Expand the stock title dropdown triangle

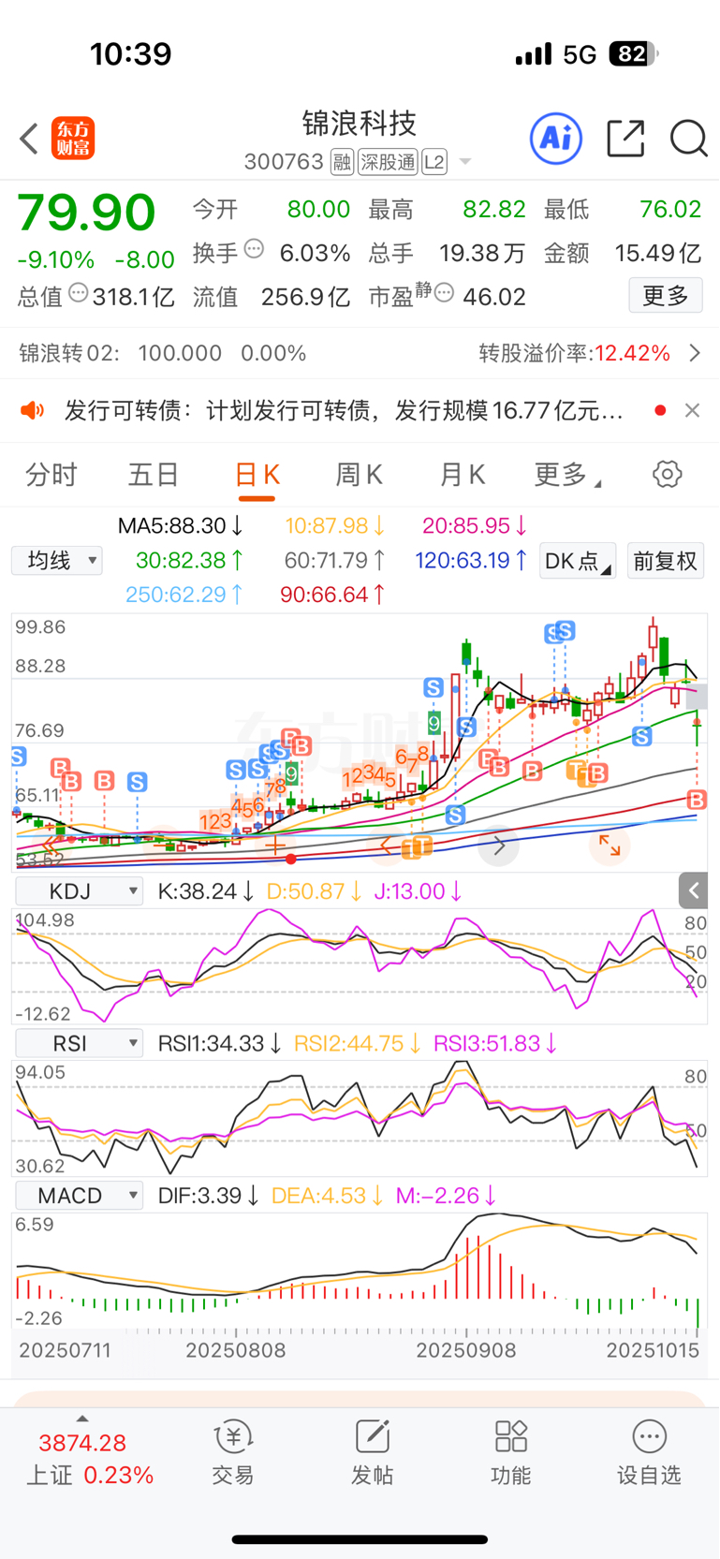point(464,163)
